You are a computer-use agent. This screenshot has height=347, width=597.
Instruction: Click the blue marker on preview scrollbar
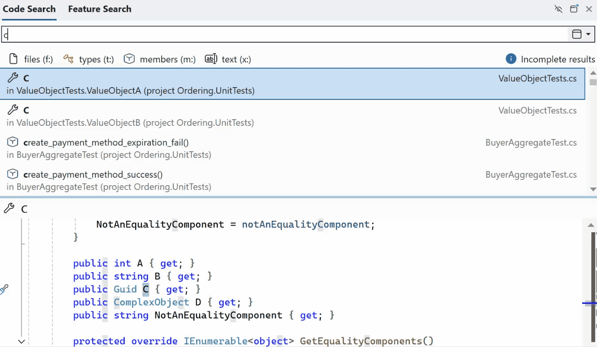[x=589, y=303]
